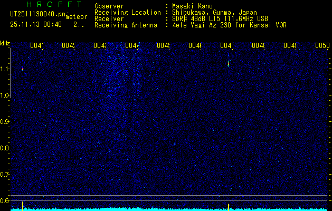332x211 pixels.
Task: Click the meteor echo at left edge near 1.1 kHz
Action: pos(22,69)
